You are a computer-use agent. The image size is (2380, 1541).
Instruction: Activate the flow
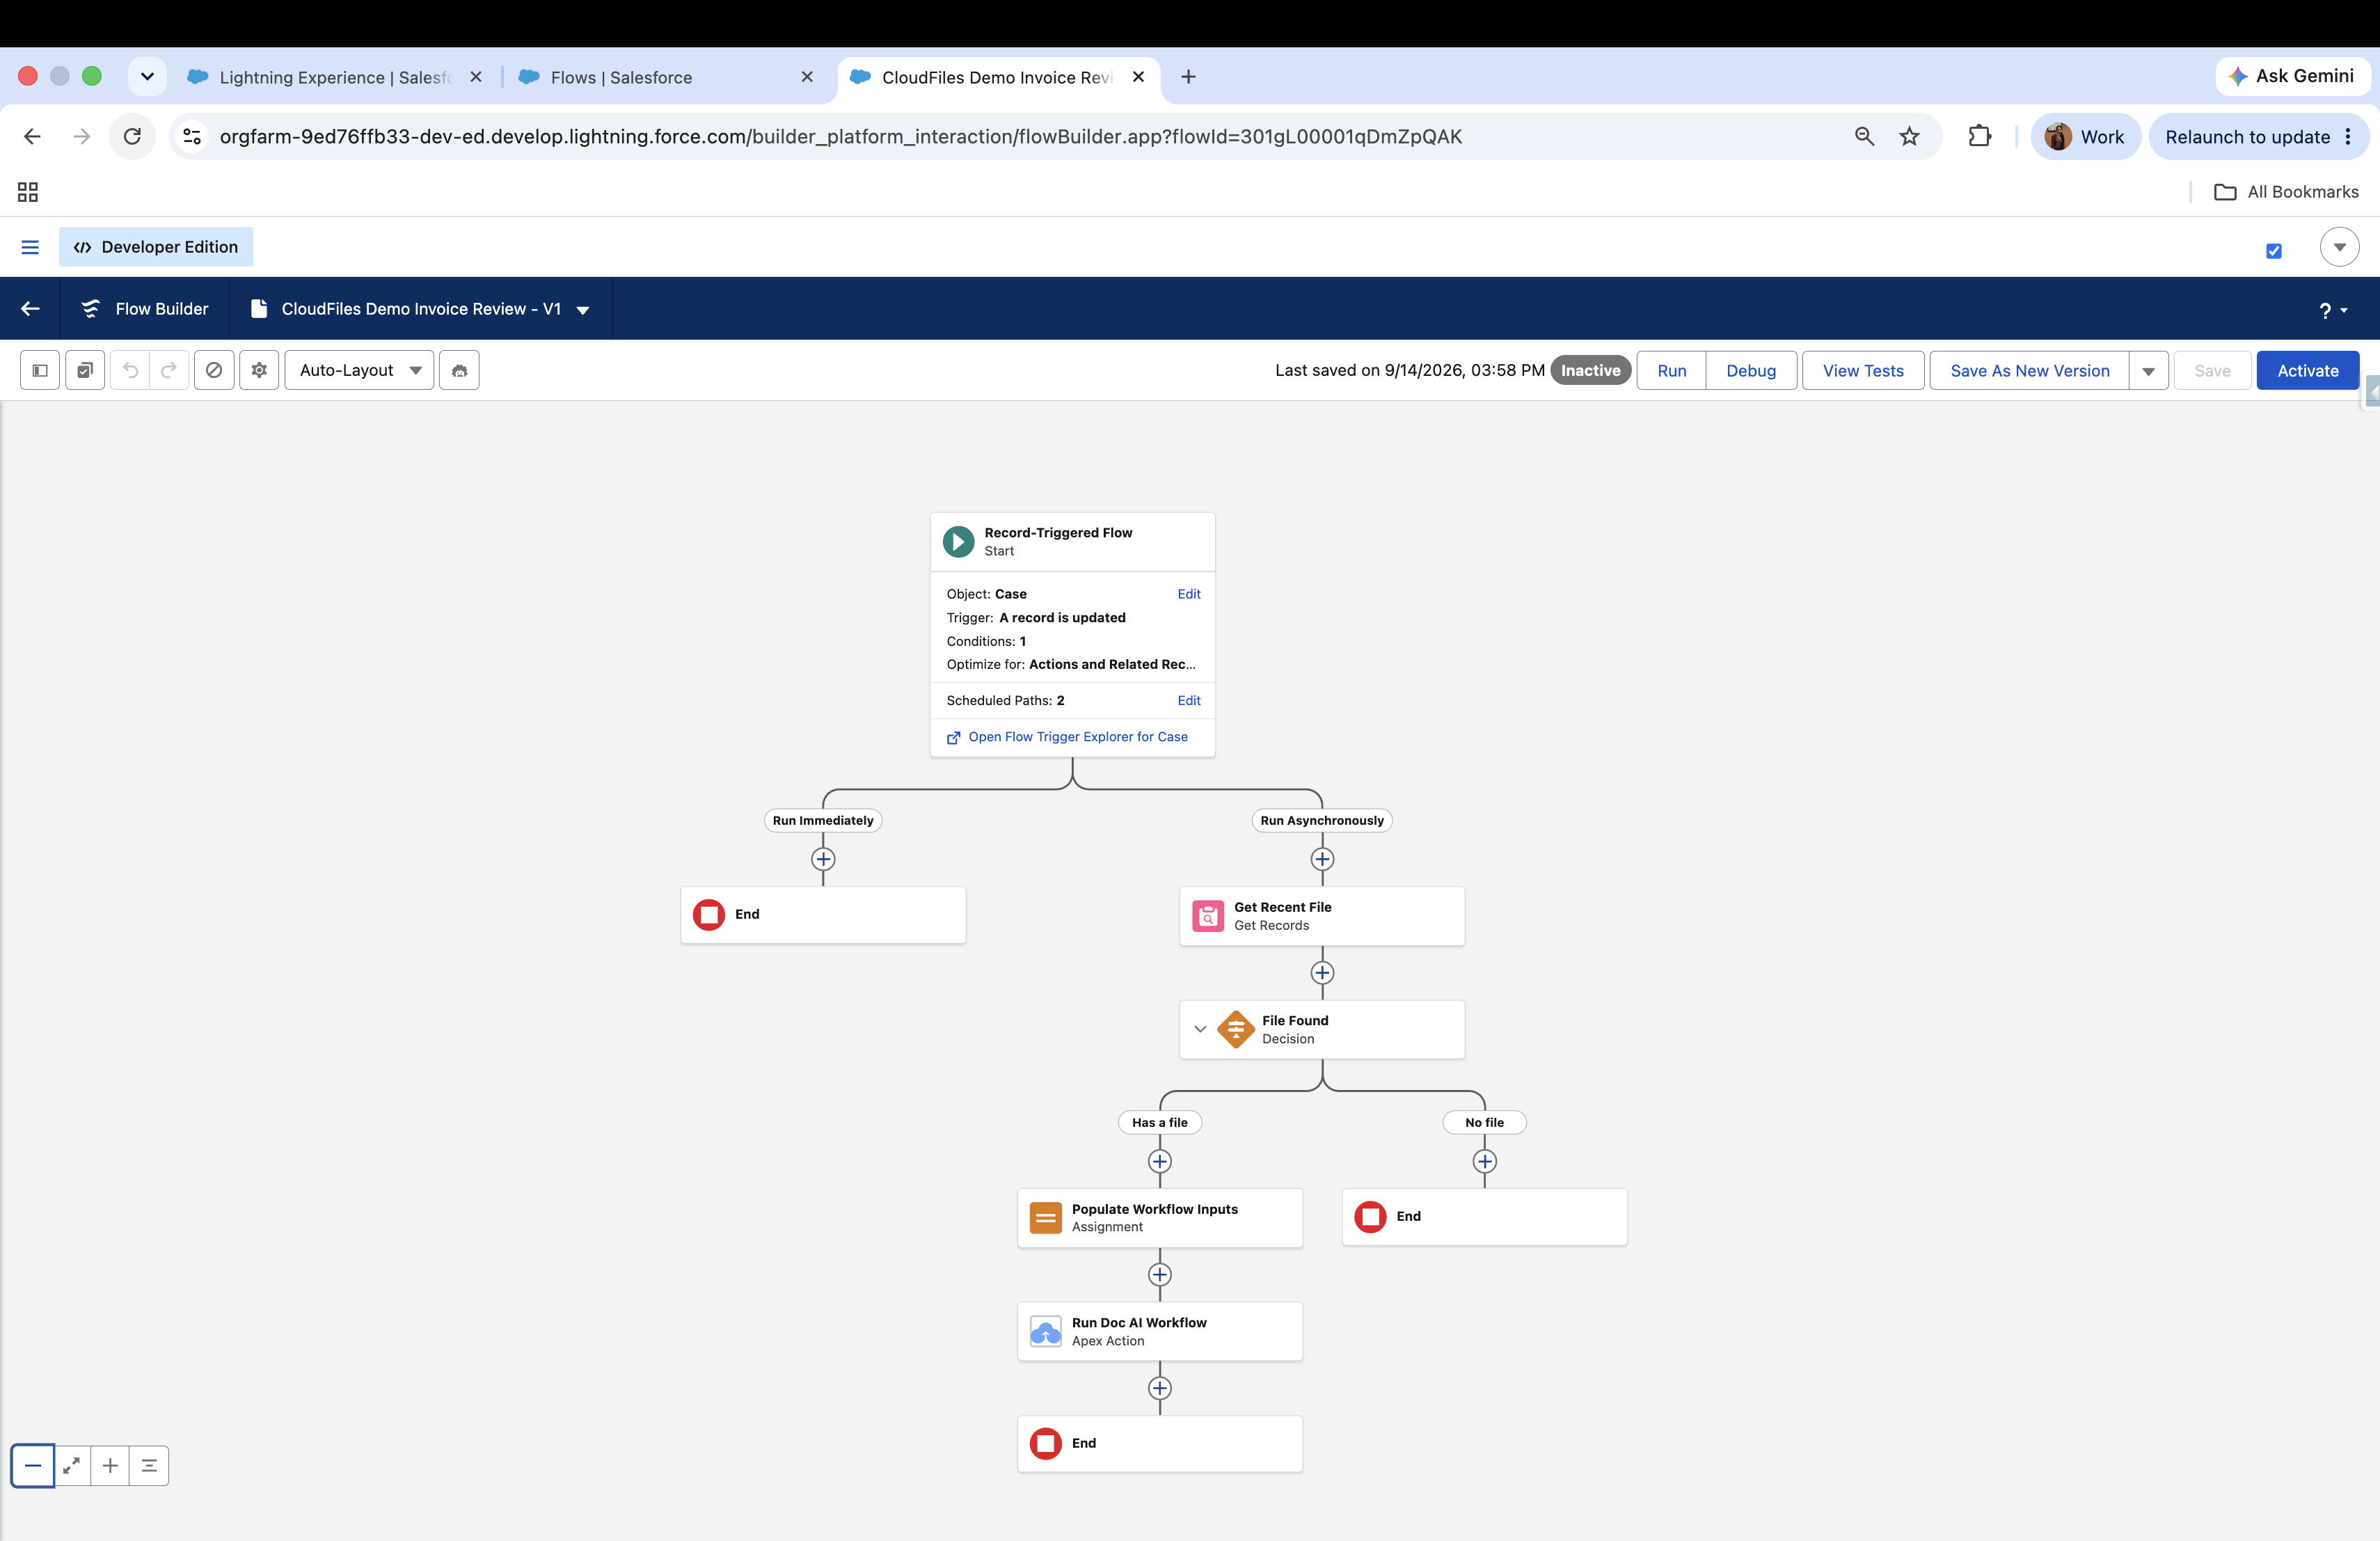pyautogui.click(x=2308, y=371)
